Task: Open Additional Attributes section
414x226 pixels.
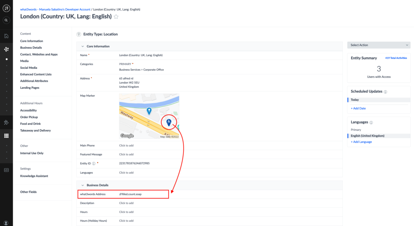Action: 34,81
